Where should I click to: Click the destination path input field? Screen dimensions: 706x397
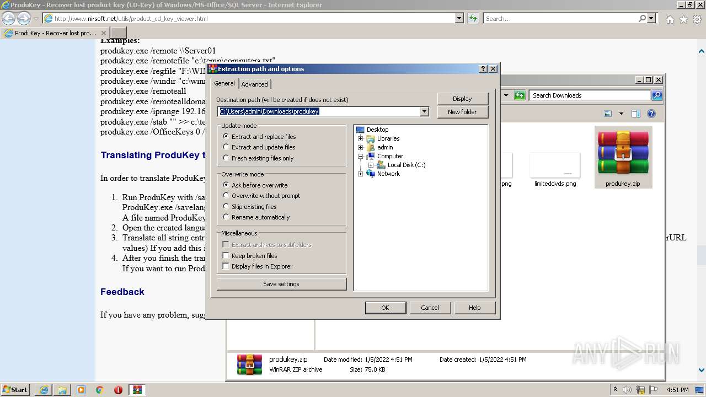click(319, 111)
